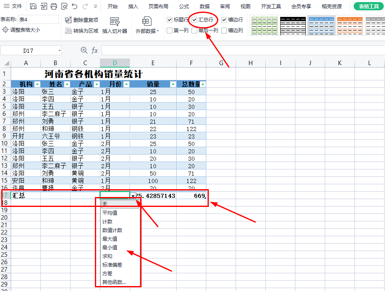Apply the orange table style swatch
The image size is (385, 291).
point(350,26)
